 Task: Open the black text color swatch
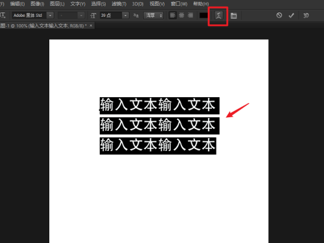pos(203,16)
